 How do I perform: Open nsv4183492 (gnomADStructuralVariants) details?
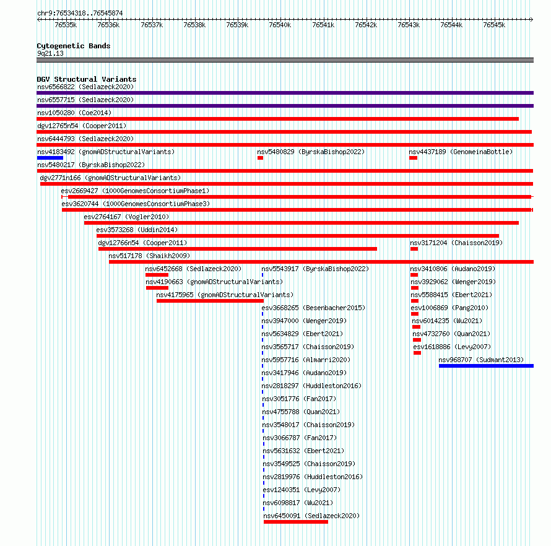point(106,152)
